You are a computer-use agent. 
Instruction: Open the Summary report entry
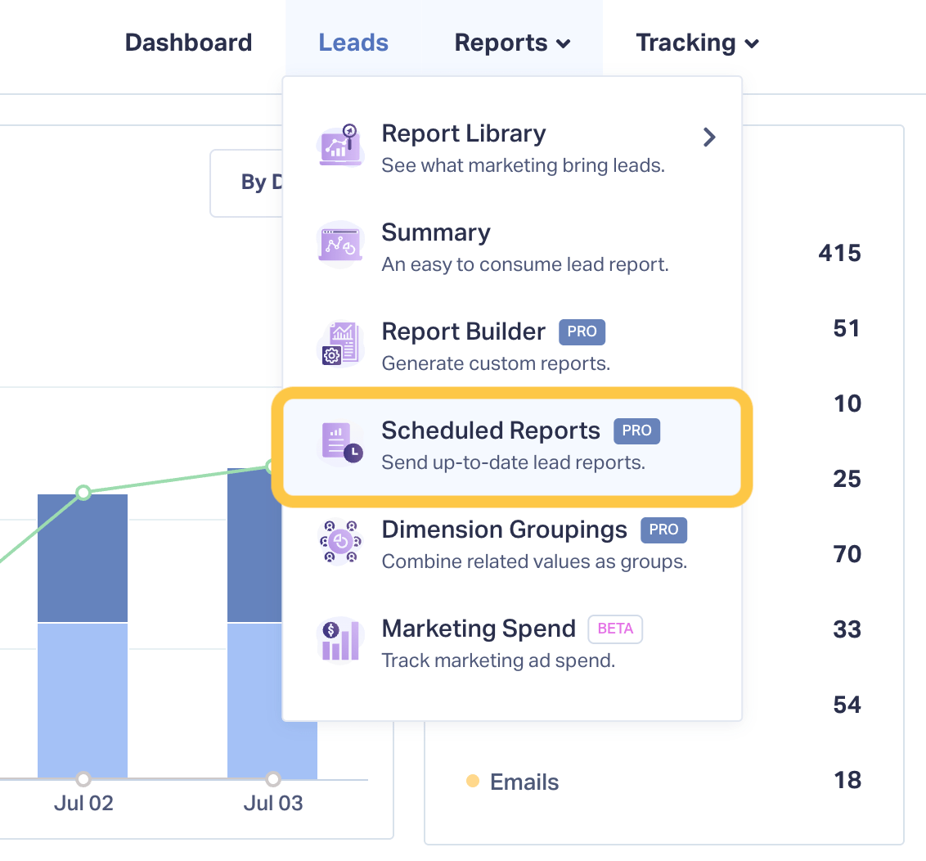[512, 248]
